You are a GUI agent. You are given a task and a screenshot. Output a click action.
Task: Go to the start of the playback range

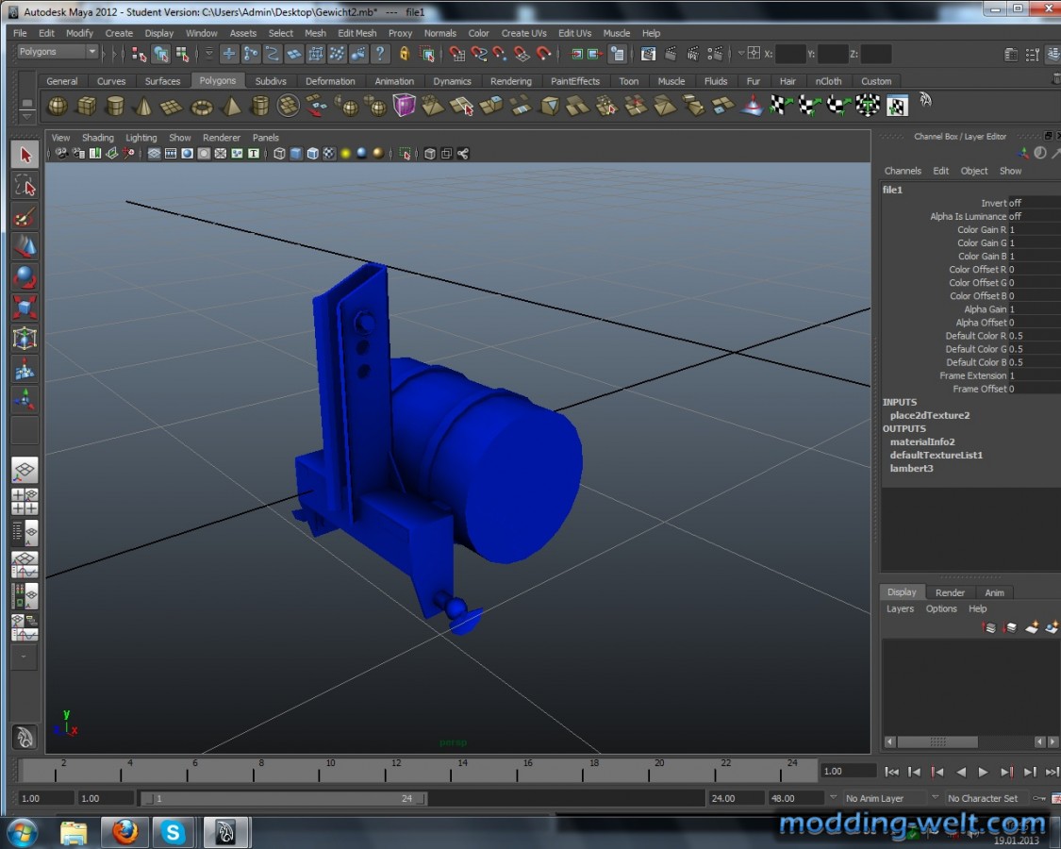(x=892, y=772)
